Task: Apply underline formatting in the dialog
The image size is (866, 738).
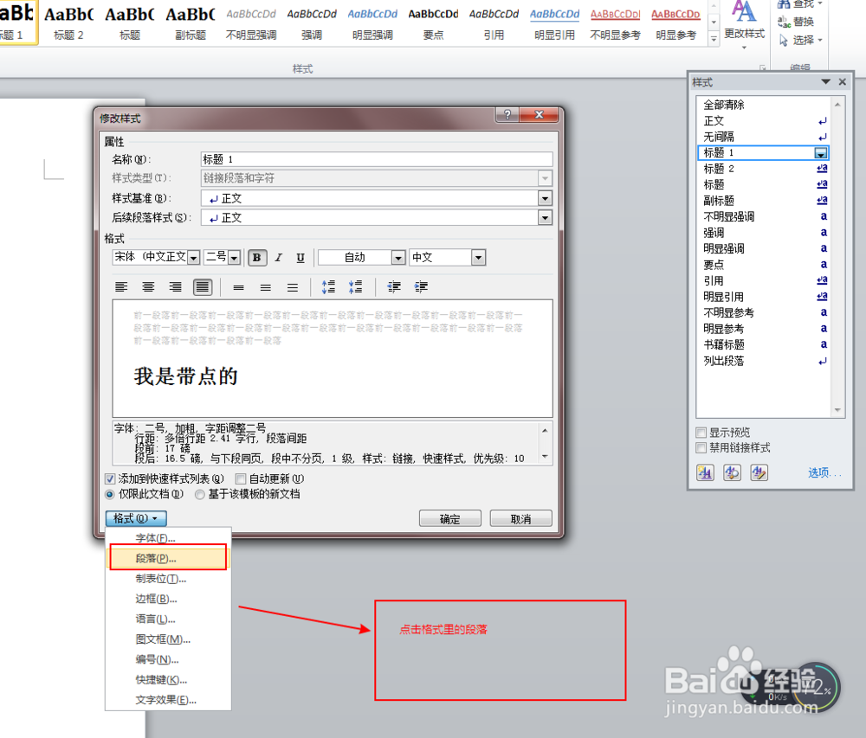Action: (301, 257)
